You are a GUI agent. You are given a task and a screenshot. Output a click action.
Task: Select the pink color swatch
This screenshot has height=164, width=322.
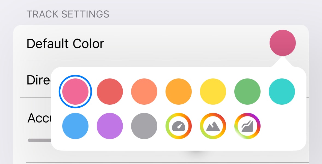[x=75, y=92]
